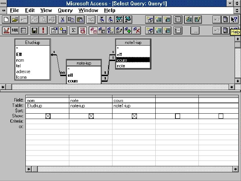Click up arrow of table pane scrollbar
The image size is (241, 181).
pos(238,39)
